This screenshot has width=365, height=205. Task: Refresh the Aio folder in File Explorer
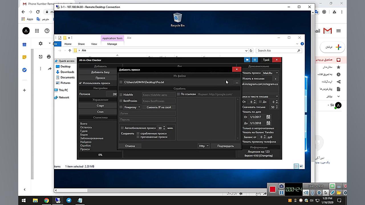251,50
